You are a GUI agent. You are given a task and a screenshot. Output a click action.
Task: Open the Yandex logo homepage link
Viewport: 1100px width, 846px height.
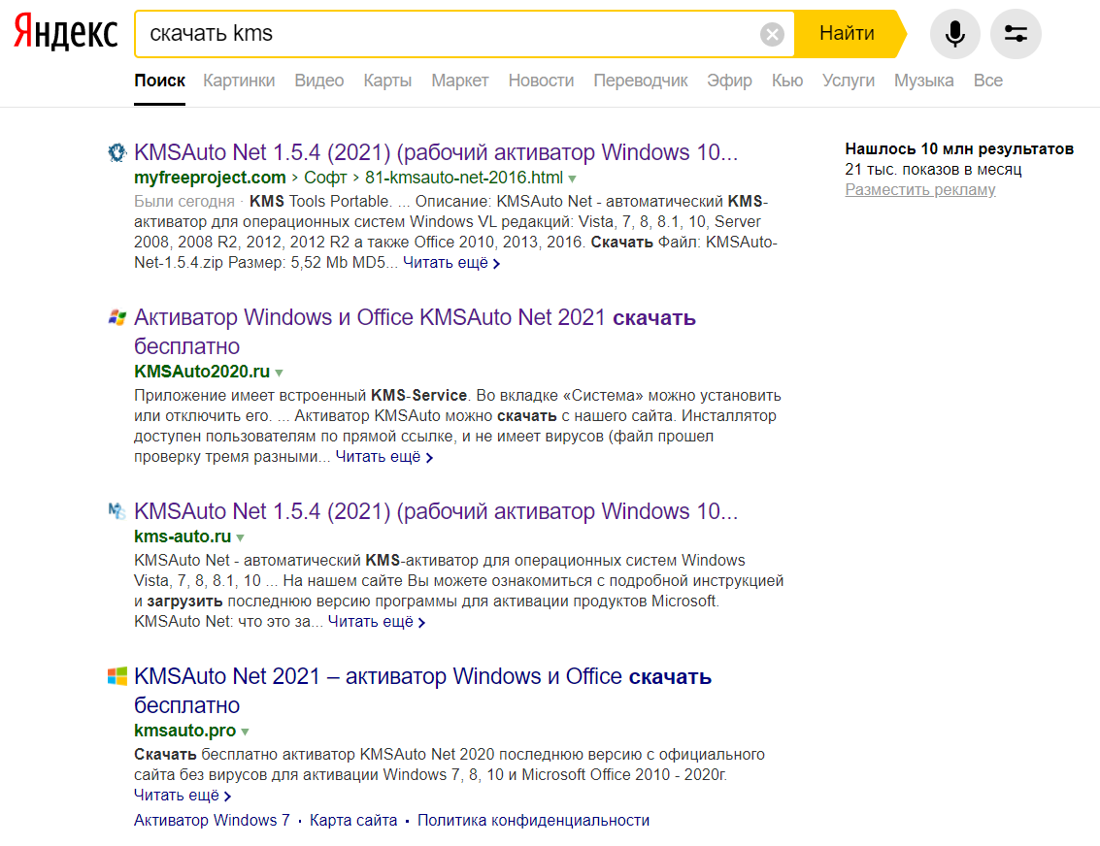coord(66,32)
